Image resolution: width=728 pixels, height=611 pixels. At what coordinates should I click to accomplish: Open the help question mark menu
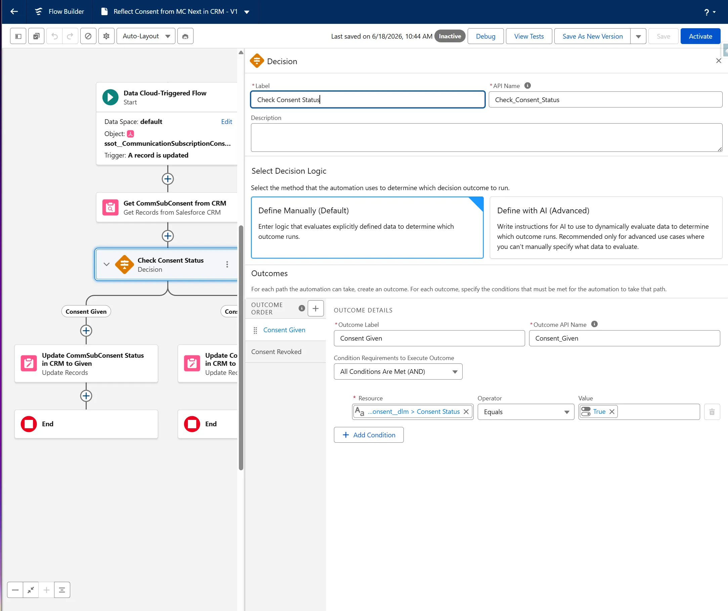710,12
